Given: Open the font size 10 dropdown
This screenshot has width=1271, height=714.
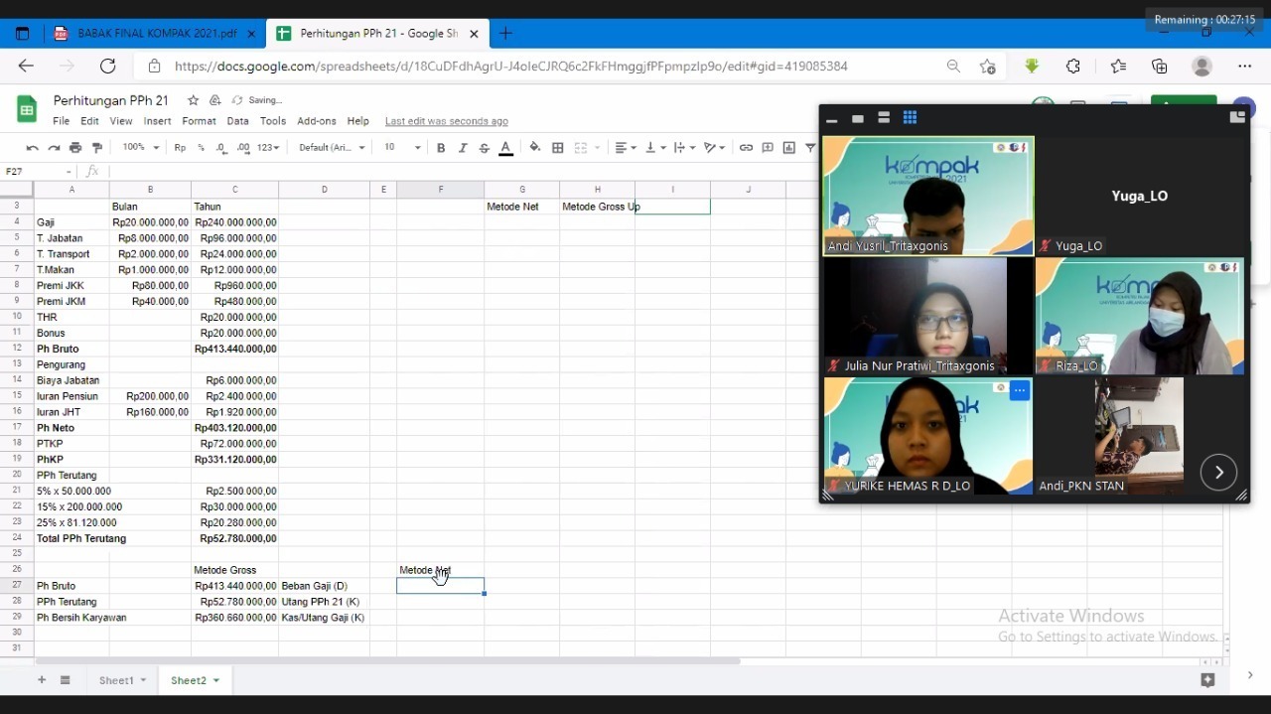Looking at the screenshot, I should click(402, 148).
